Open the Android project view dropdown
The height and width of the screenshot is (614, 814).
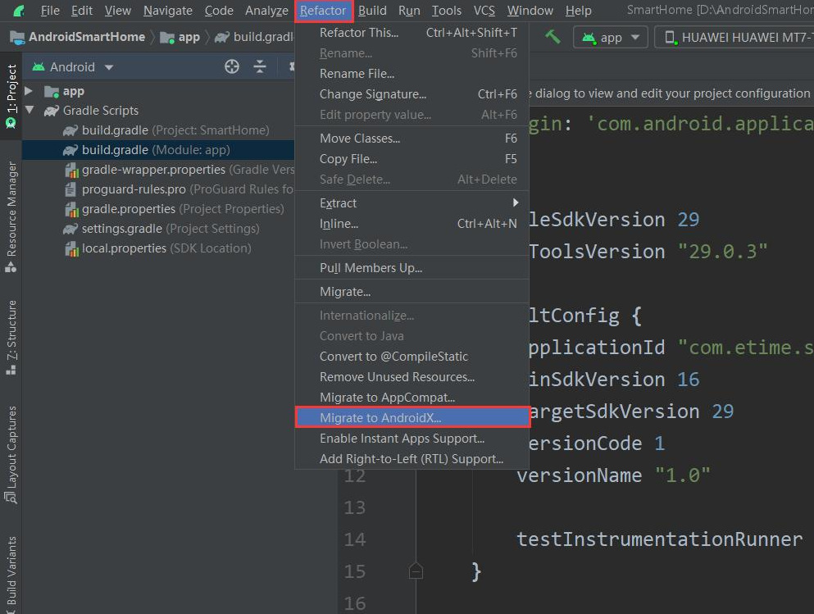click(x=73, y=67)
